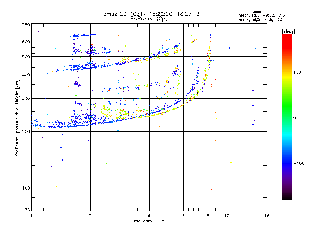Click the x-axis title 'Frequency [MHz]'
This screenshot has width=314, height=235.
click(x=149, y=221)
